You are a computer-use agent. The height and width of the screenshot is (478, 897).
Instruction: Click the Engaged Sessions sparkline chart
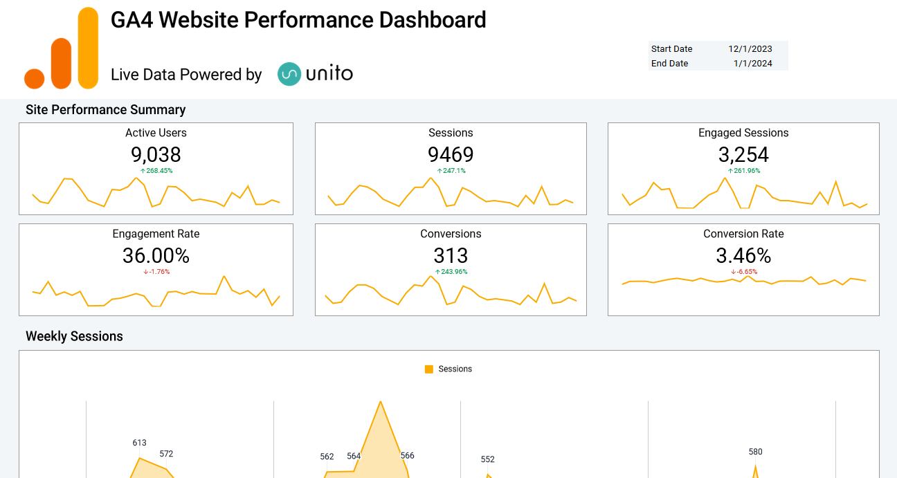pyautogui.click(x=744, y=193)
